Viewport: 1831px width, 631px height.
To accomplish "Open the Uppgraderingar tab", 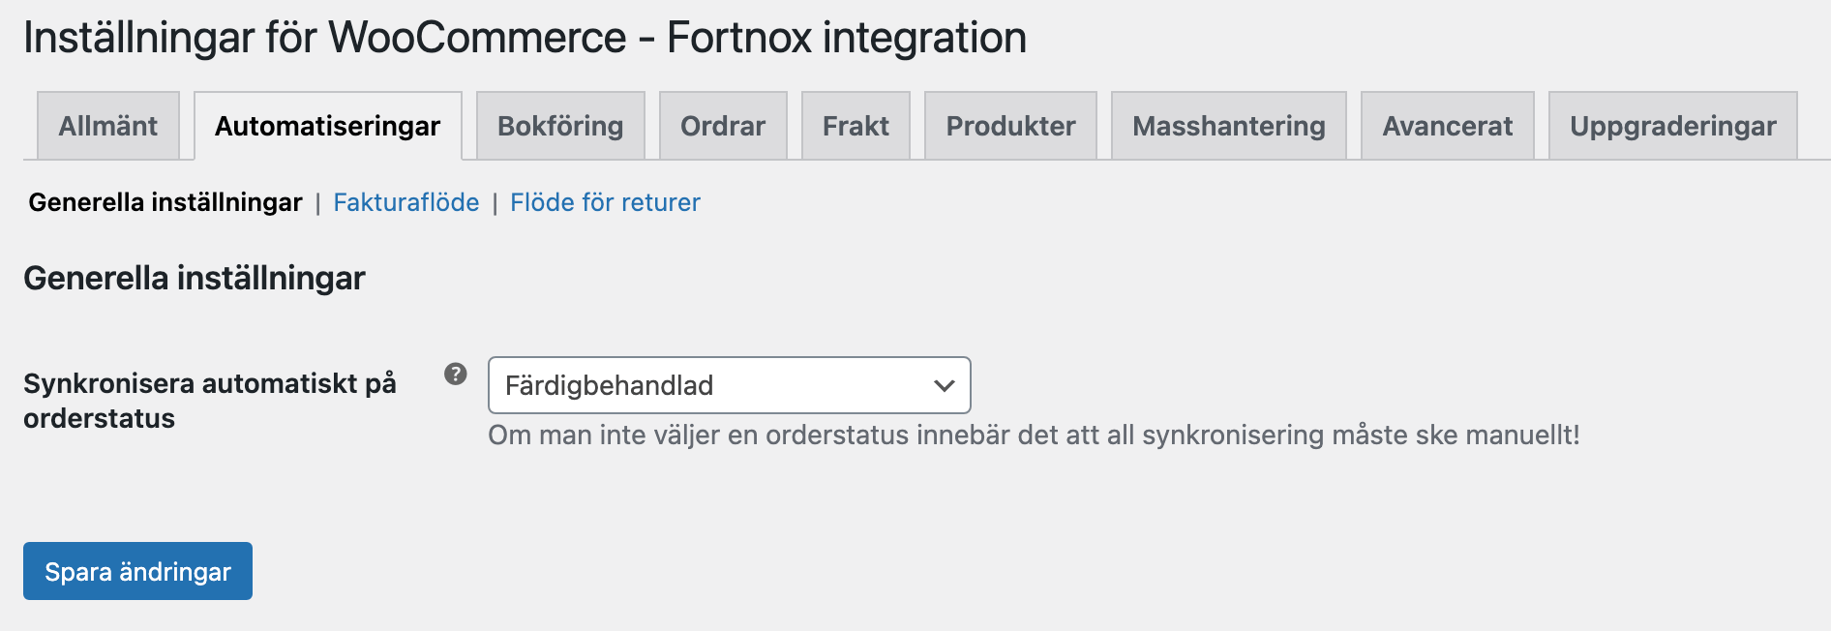I will 1673,125.
